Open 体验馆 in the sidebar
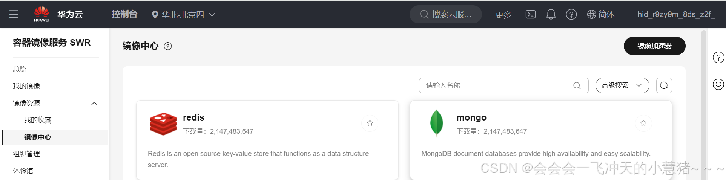 point(23,171)
